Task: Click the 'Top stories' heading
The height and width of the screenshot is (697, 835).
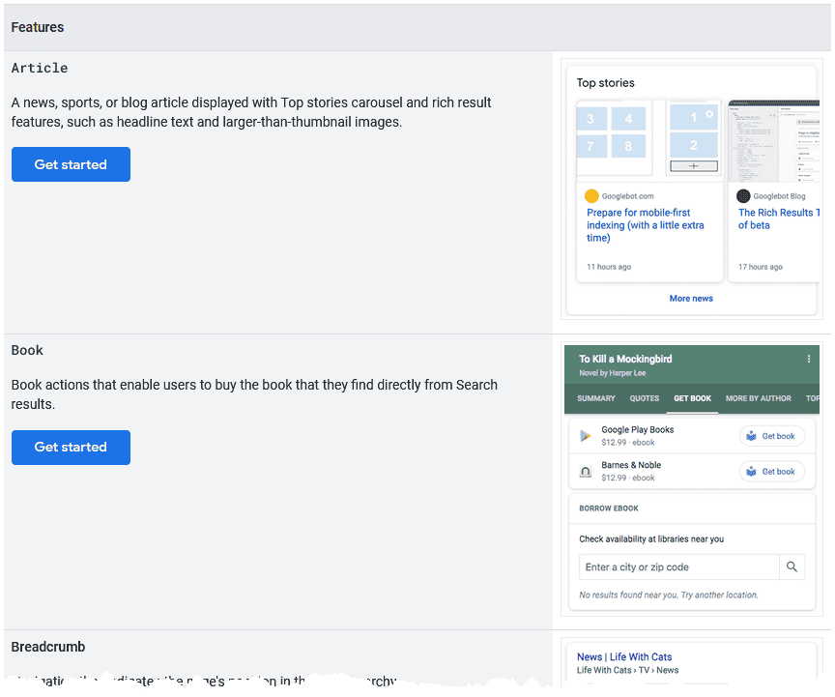Action: (x=606, y=83)
